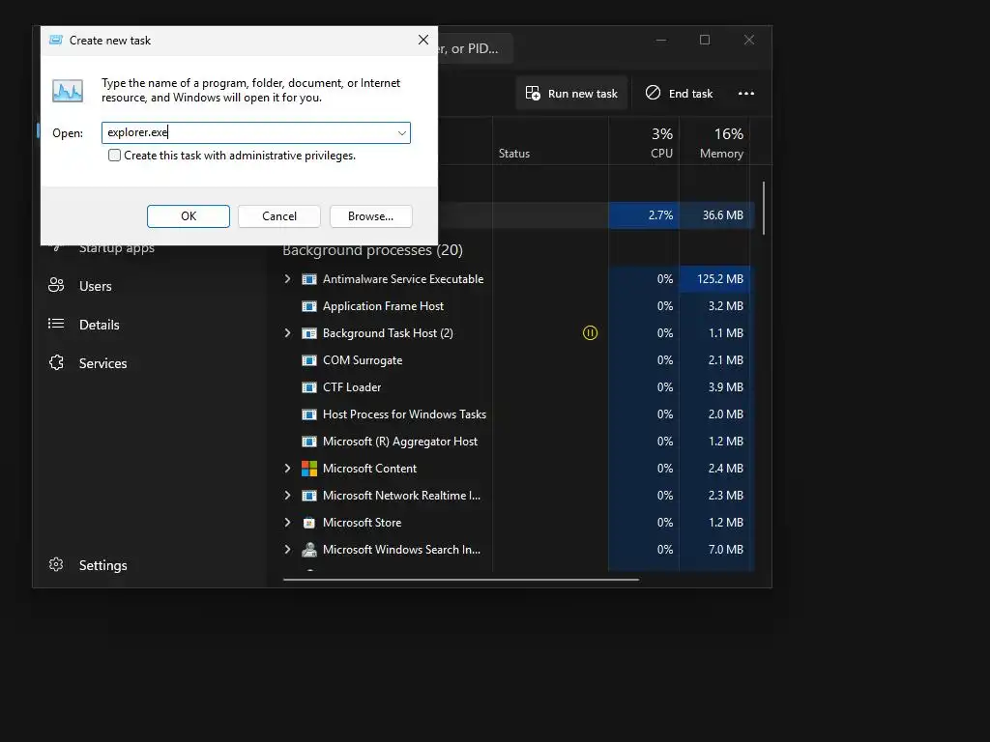This screenshot has width=990, height=742.
Task: Click Application Frame Host icon
Action: 309,306
